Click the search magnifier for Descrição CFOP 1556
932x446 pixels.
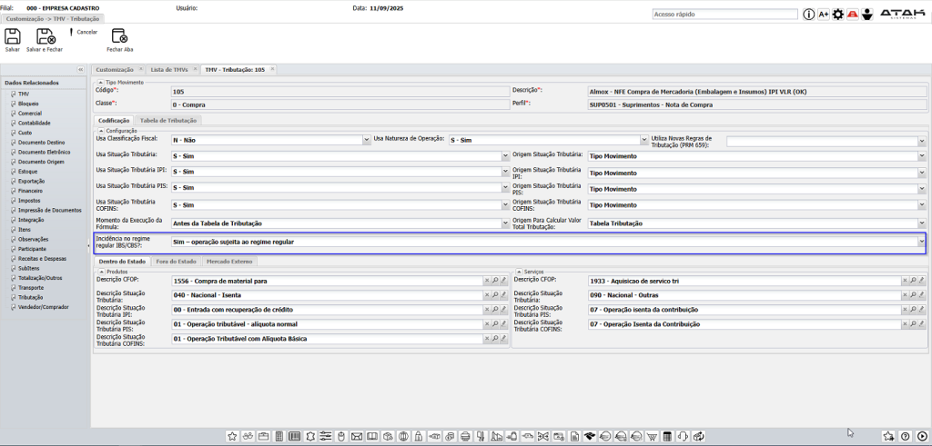[494, 282]
